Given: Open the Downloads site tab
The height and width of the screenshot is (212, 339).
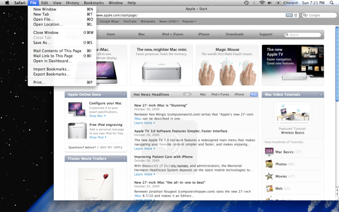Looking at the screenshot, I should [x=235, y=34].
